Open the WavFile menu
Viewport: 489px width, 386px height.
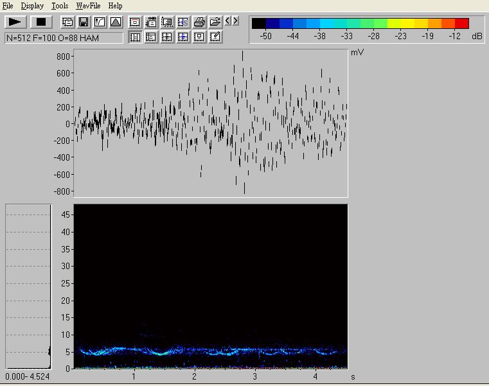click(x=88, y=6)
